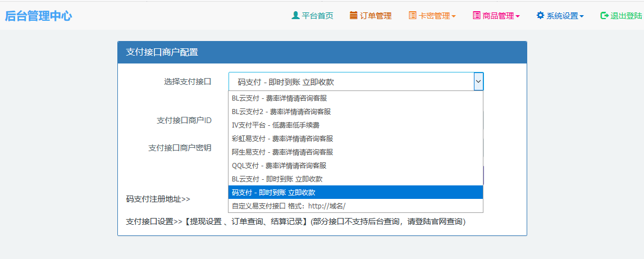Screen dimensions: 644x259
Task: Click the orange list icon beside 卡密管理
Action: coord(413,16)
